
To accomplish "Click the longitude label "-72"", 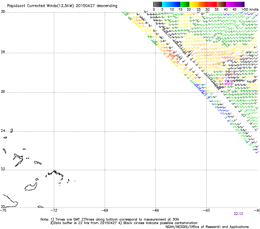I will pos(54,210).
